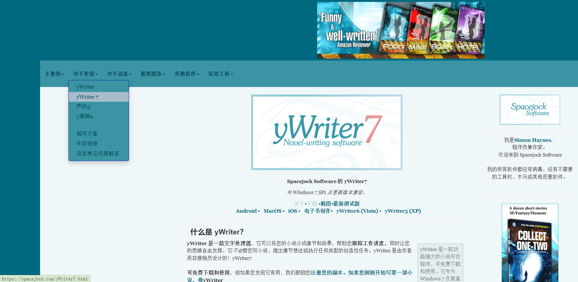Click the Windows 7 SP1 compatibility note
This screenshot has width=578, height=282.
[326, 193]
